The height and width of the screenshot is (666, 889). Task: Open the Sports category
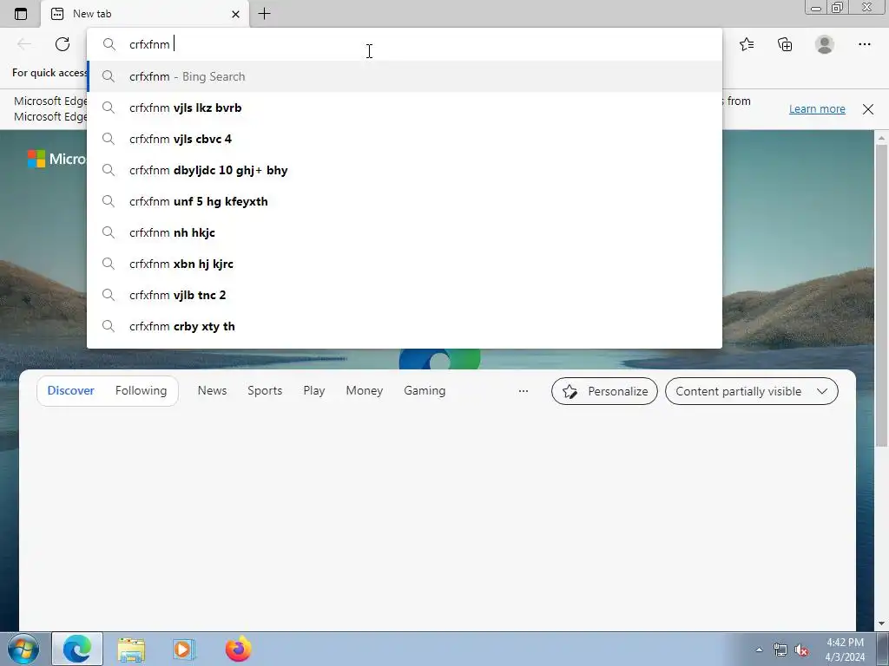(x=265, y=391)
